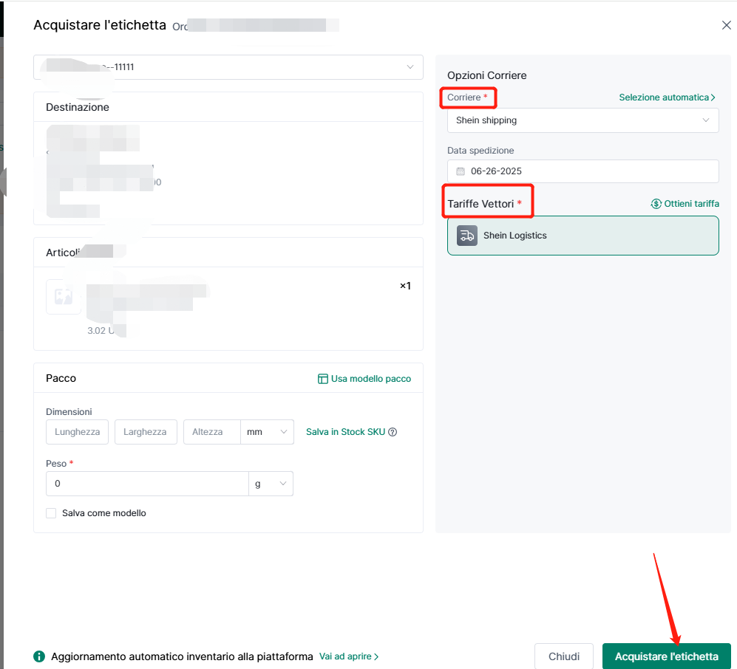Open the Corriere dropdown showing Shein shipping
Screen dimensions: 737x669
583,120
